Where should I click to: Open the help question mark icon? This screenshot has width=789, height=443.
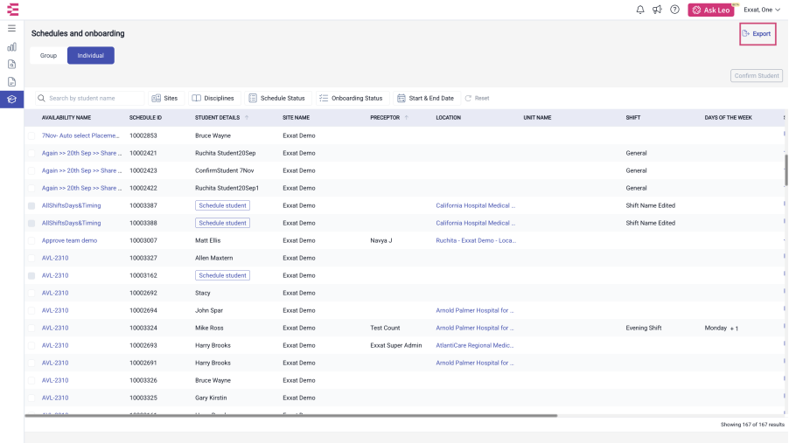click(674, 10)
